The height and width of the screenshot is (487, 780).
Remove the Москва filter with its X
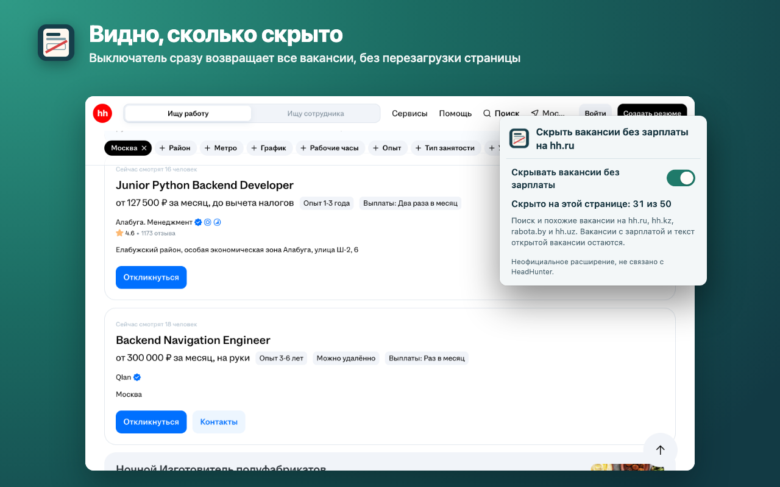point(144,148)
